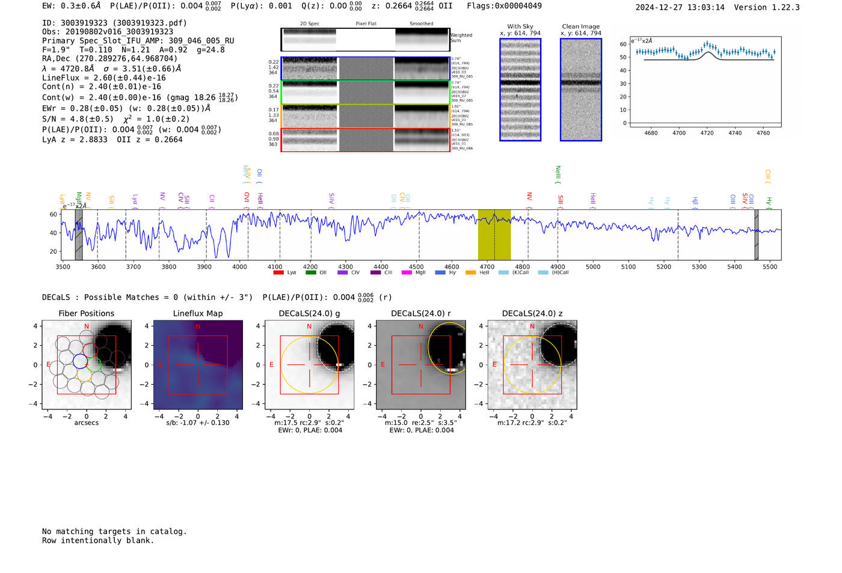Viewport: 842px width, 573px height.
Task: Select the green OII legend swatch
Action: pyautogui.click(x=310, y=272)
